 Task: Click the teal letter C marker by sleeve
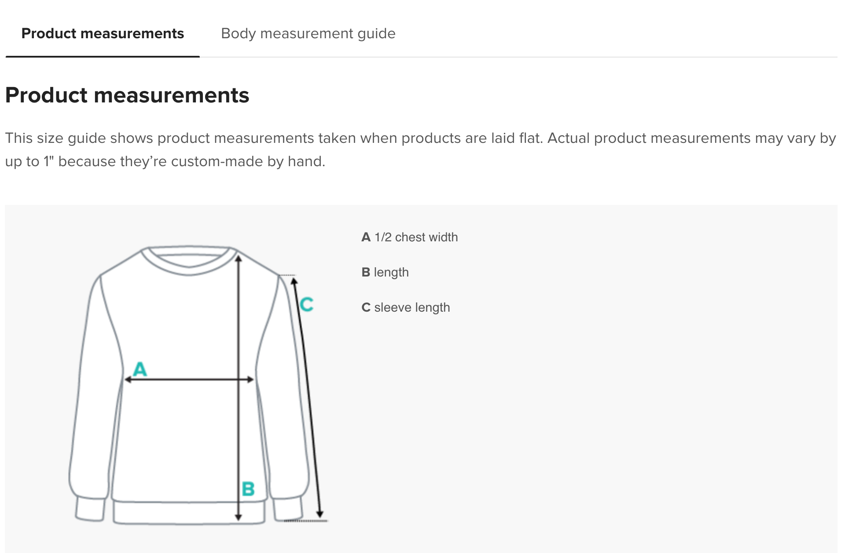click(307, 304)
